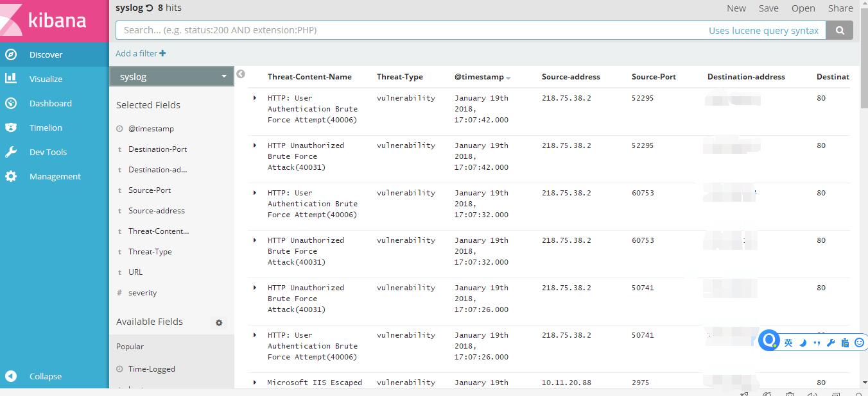Click the Dev Tools wrench icon
The height and width of the screenshot is (396, 868).
point(11,152)
